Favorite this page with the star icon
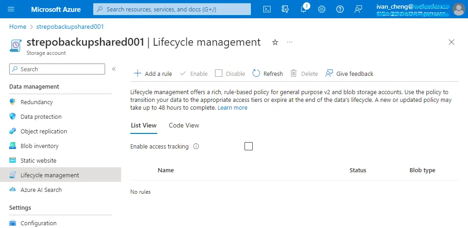This screenshot has height=228, width=468. (275, 42)
